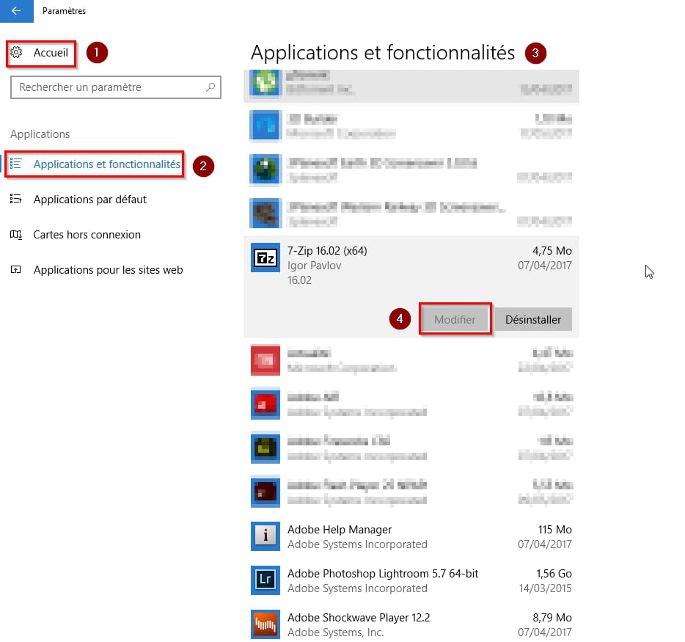Focus the 'Rechercher un paramètre' search field
Viewport: 685px width, 642px height.
(116, 87)
